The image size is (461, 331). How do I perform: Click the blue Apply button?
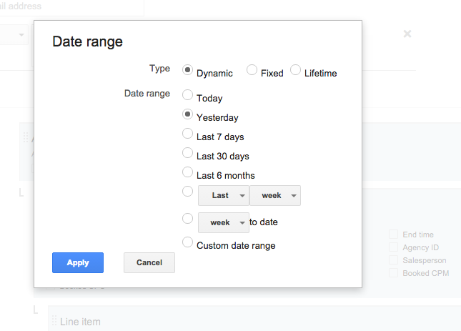(78, 263)
